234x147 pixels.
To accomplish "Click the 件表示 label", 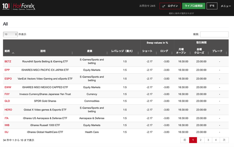I will coord(22,34).
